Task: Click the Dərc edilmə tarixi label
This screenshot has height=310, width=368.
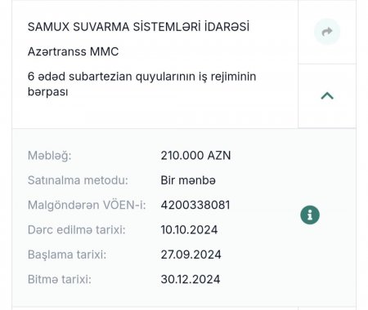Action: (x=77, y=230)
